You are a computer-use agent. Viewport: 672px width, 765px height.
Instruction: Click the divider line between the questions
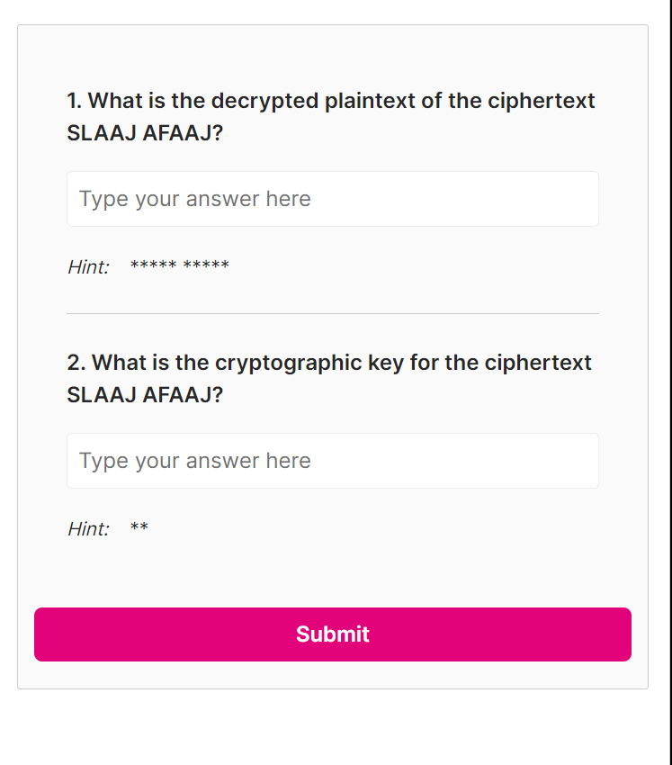[x=332, y=314]
